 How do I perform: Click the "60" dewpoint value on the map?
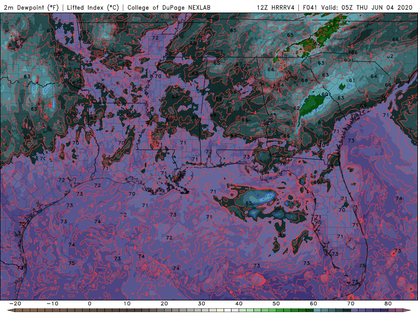[324, 94]
